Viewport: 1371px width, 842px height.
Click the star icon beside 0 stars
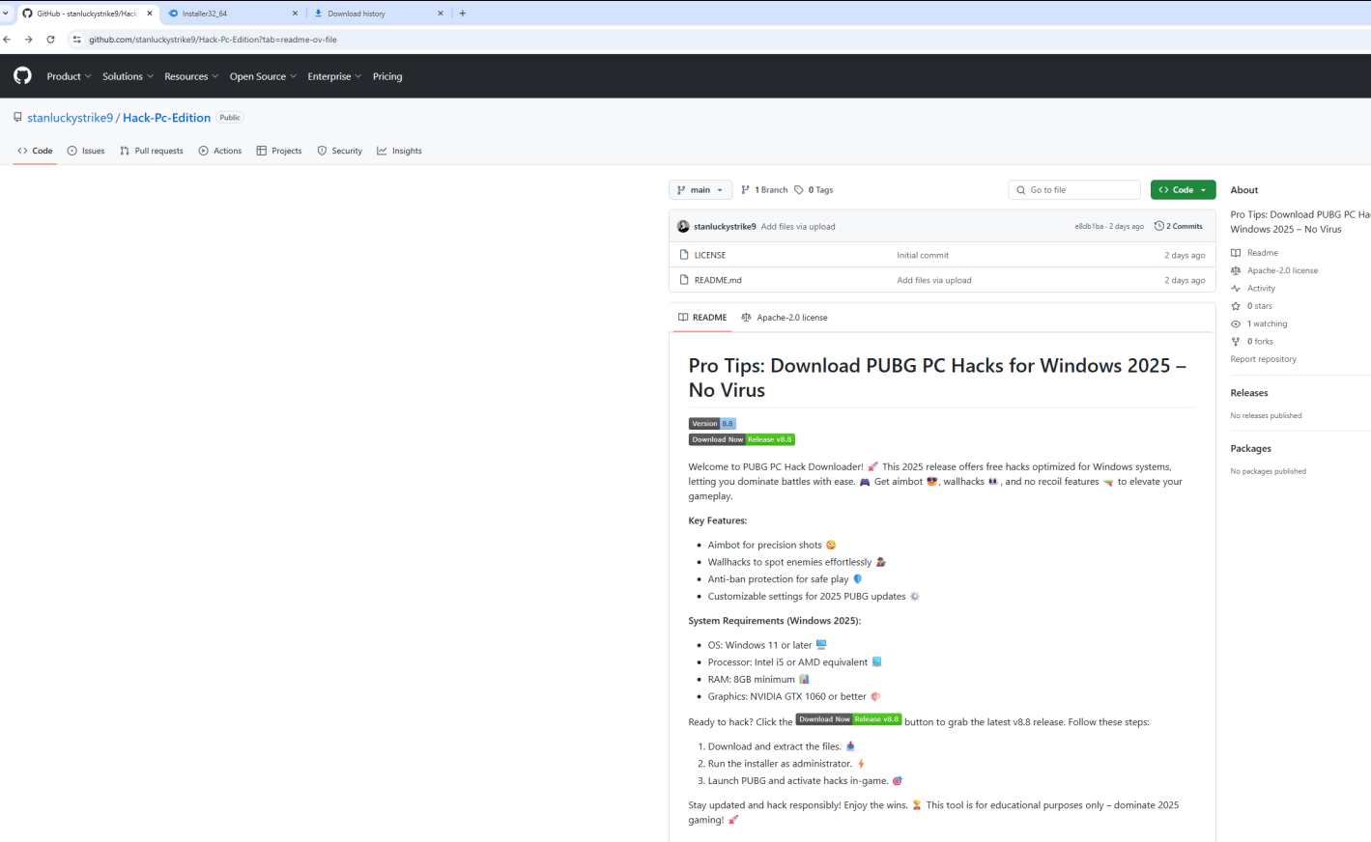1236,306
